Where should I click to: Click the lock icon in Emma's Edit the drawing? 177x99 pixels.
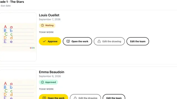pyautogui.click(x=75, y=98)
